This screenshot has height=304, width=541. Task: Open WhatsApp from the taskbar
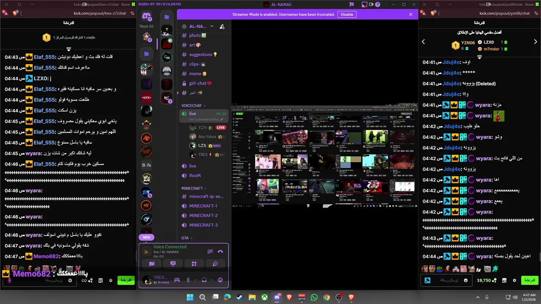click(x=314, y=297)
